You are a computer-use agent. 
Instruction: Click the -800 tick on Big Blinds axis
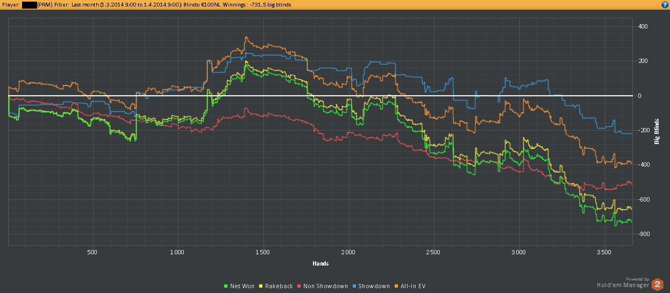click(x=642, y=234)
